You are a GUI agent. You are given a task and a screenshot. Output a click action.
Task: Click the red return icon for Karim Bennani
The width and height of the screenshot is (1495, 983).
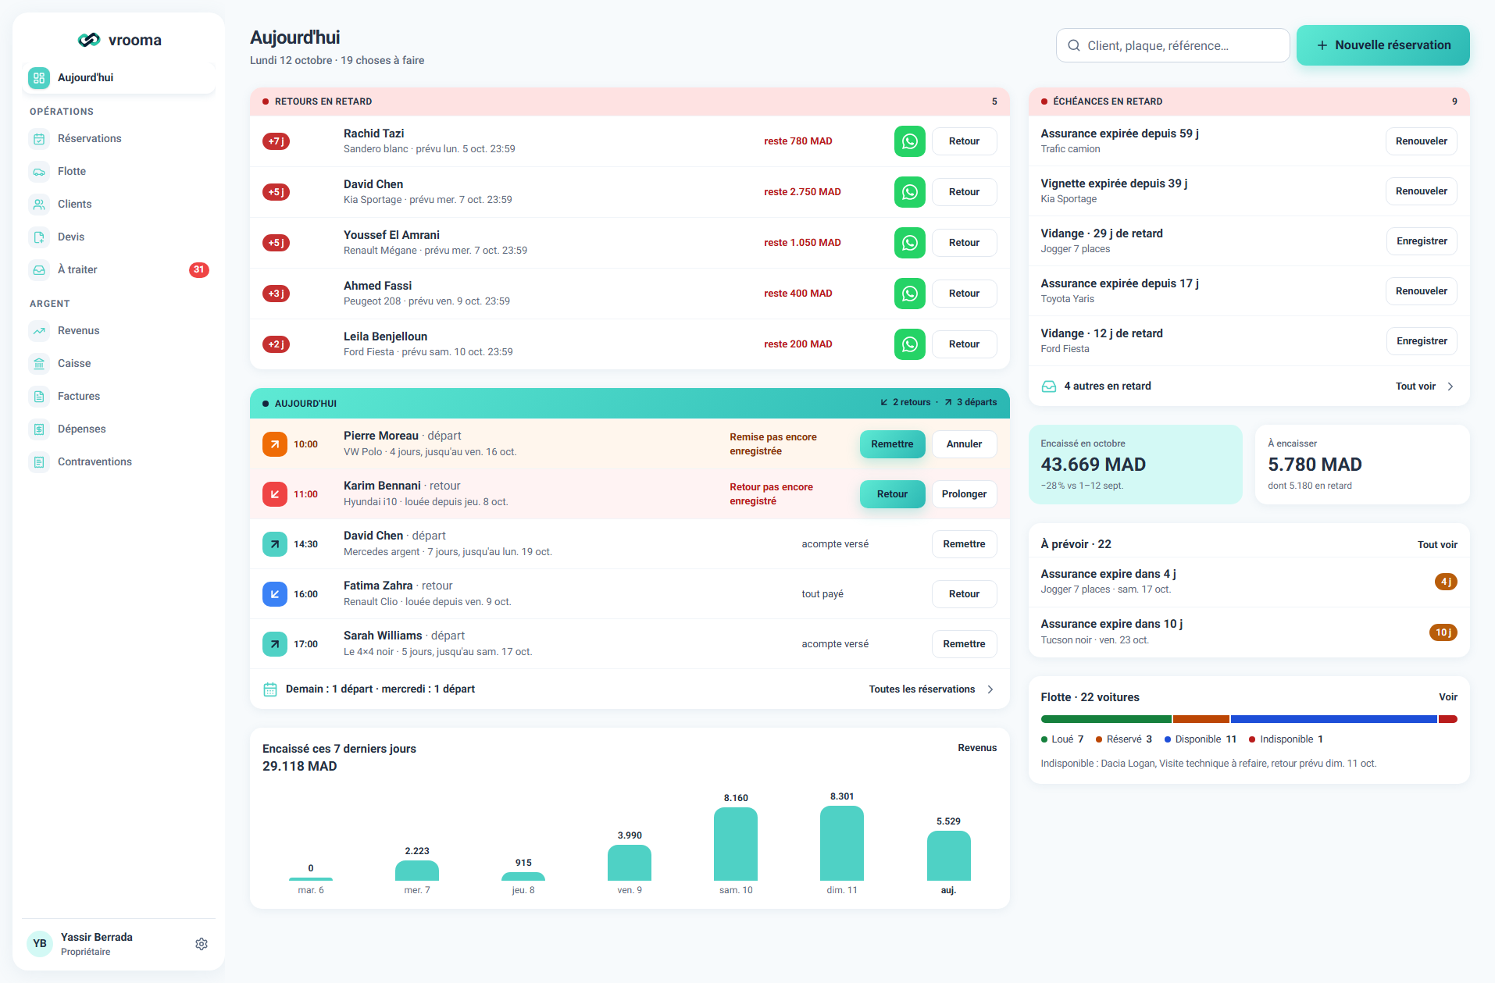[275, 494]
